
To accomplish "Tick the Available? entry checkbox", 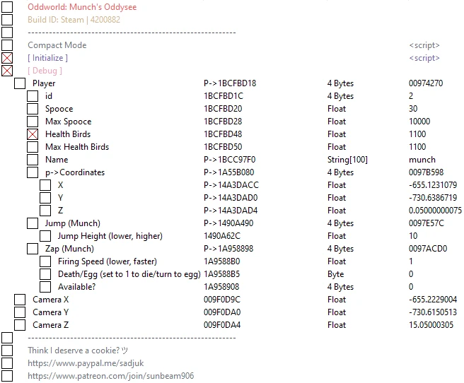I will [x=45, y=287].
